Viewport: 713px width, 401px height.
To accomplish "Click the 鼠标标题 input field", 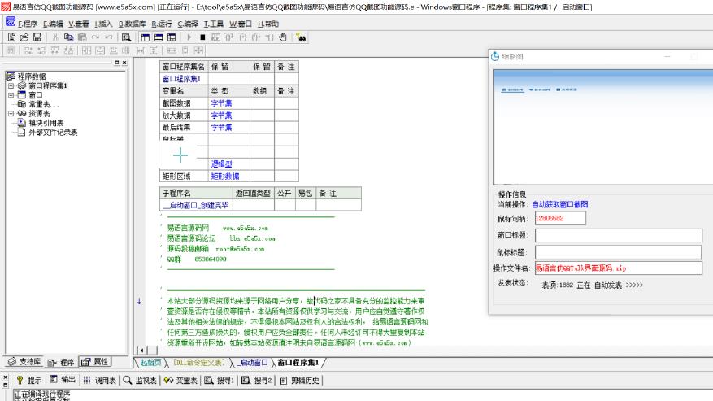I will 619,252.
